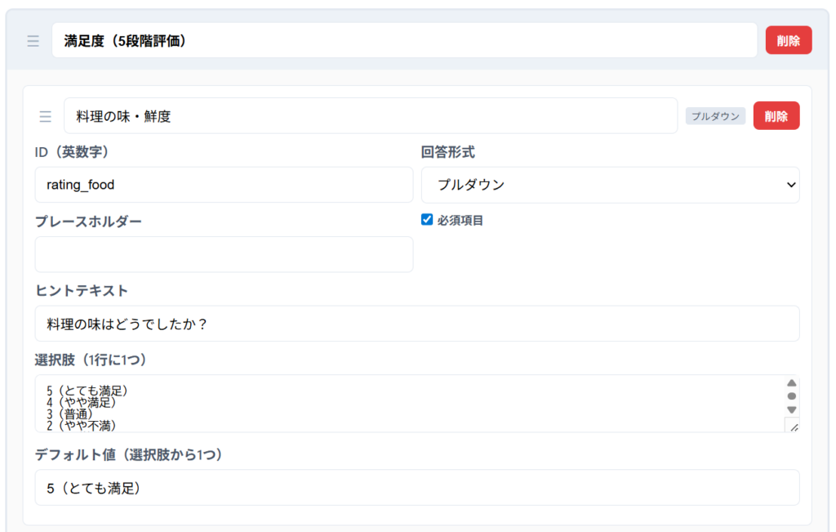Image resolution: width=836 pixels, height=532 pixels.
Task: Delete the 満足度（5段階評価） section
Action: (x=788, y=41)
